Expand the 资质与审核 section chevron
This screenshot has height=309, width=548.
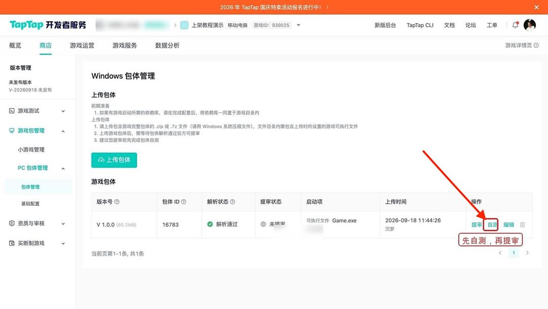coord(63,224)
